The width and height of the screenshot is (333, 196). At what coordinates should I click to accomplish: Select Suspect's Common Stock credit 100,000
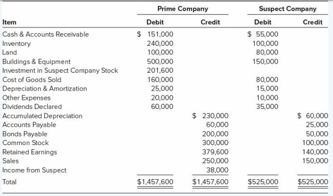(315, 143)
